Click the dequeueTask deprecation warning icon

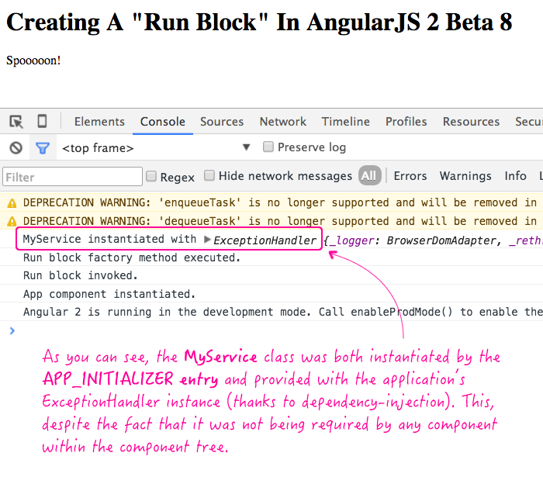point(12,221)
